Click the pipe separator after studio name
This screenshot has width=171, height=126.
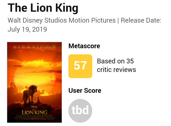coord(118,20)
